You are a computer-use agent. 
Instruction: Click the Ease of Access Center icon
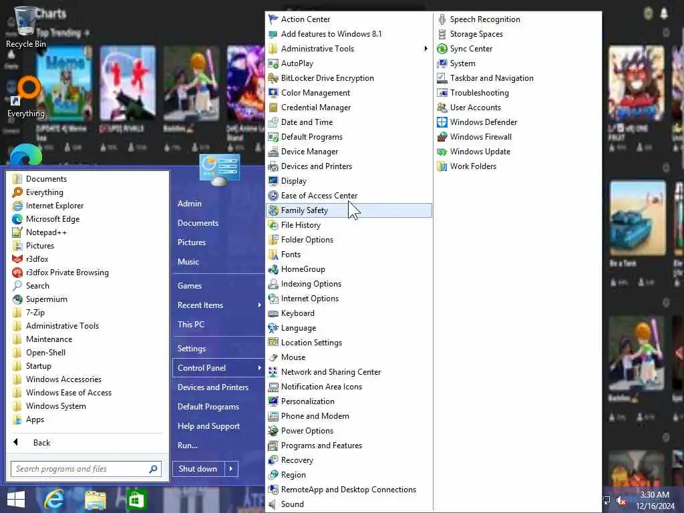[273, 196]
